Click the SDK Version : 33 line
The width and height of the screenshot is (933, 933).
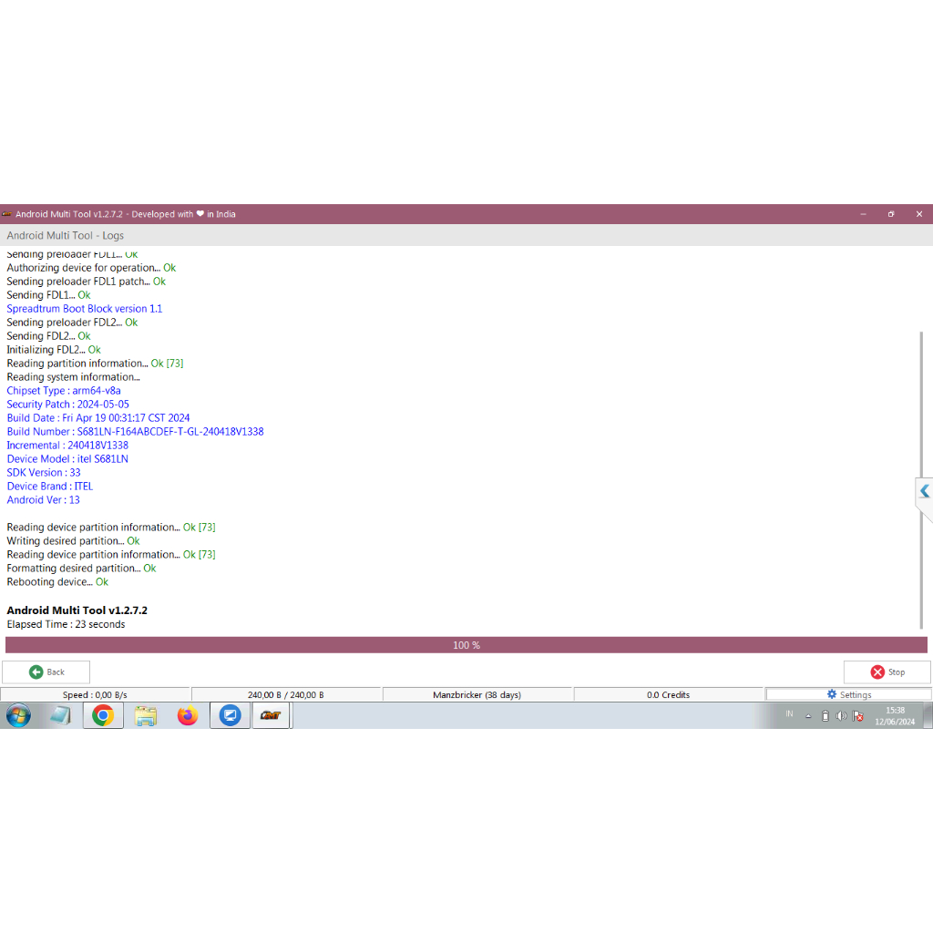(x=44, y=473)
